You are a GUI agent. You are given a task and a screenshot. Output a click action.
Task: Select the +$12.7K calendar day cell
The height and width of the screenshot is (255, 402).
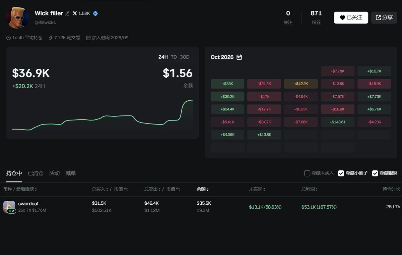374,71
